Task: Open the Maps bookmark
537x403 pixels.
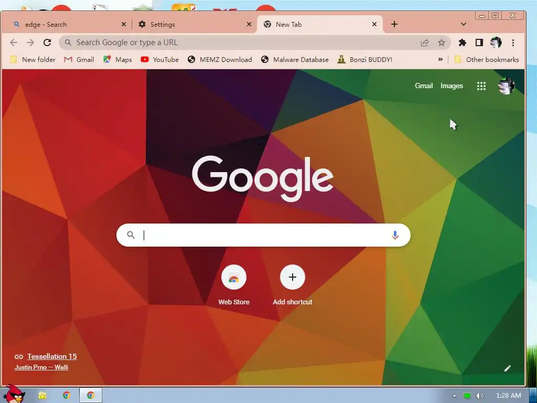Action: [117, 60]
